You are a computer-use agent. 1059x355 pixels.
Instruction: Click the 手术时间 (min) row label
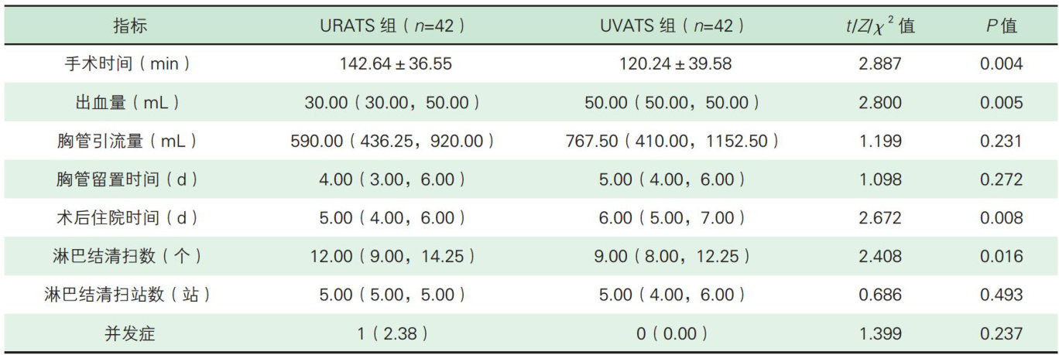point(129,64)
